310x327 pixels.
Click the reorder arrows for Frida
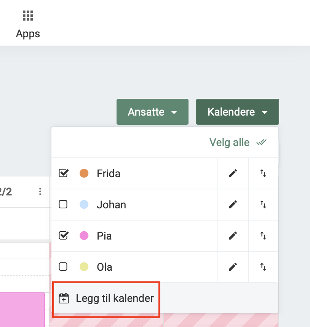(263, 173)
